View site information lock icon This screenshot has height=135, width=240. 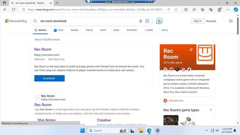(23, 9)
